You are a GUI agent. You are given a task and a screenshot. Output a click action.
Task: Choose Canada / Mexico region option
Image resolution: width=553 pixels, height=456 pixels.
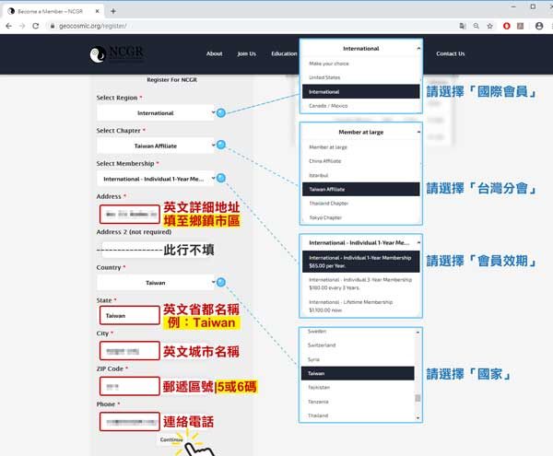(x=360, y=106)
